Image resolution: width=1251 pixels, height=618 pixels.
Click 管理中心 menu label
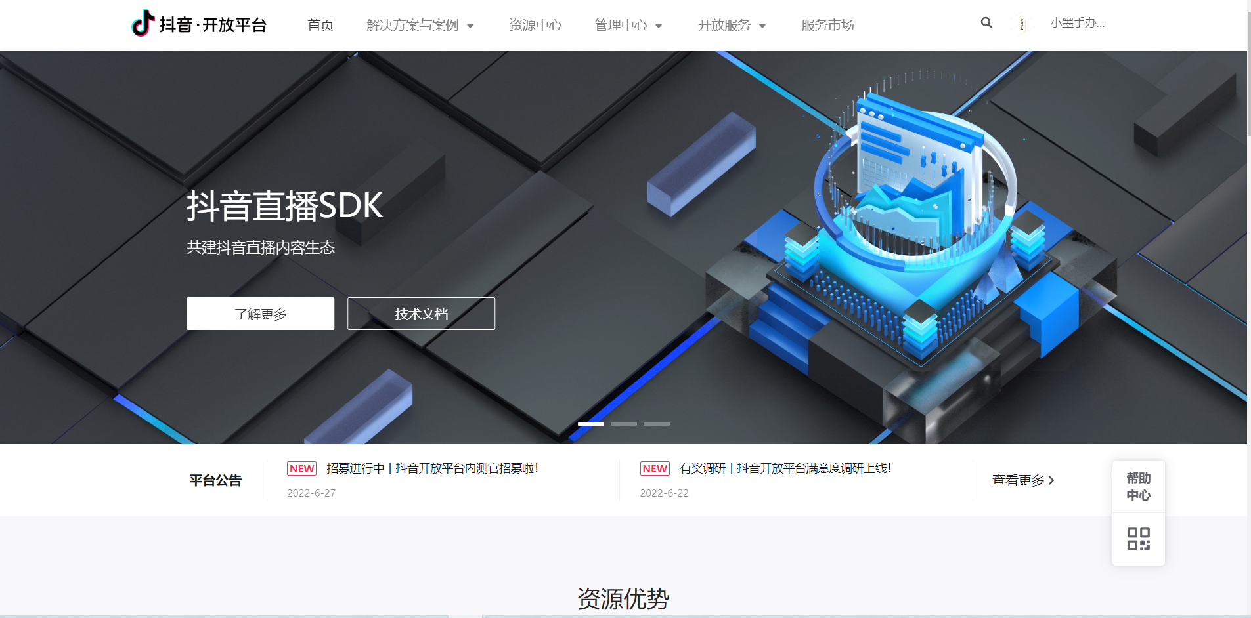pos(621,25)
